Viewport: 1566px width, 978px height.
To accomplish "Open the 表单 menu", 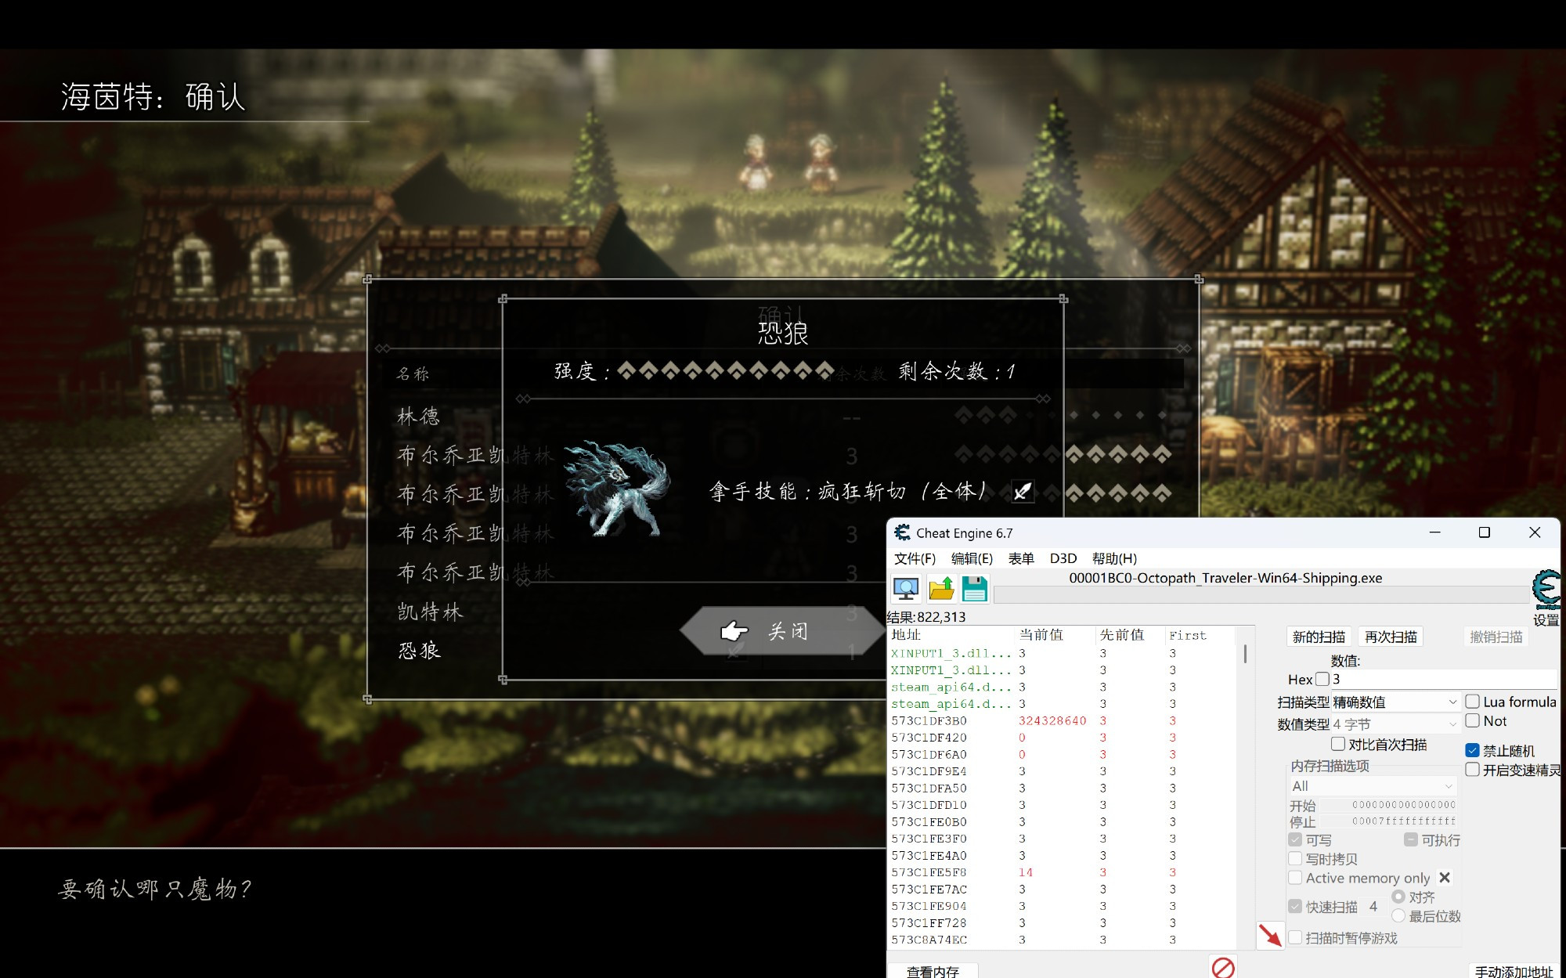I will (x=1021, y=558).
